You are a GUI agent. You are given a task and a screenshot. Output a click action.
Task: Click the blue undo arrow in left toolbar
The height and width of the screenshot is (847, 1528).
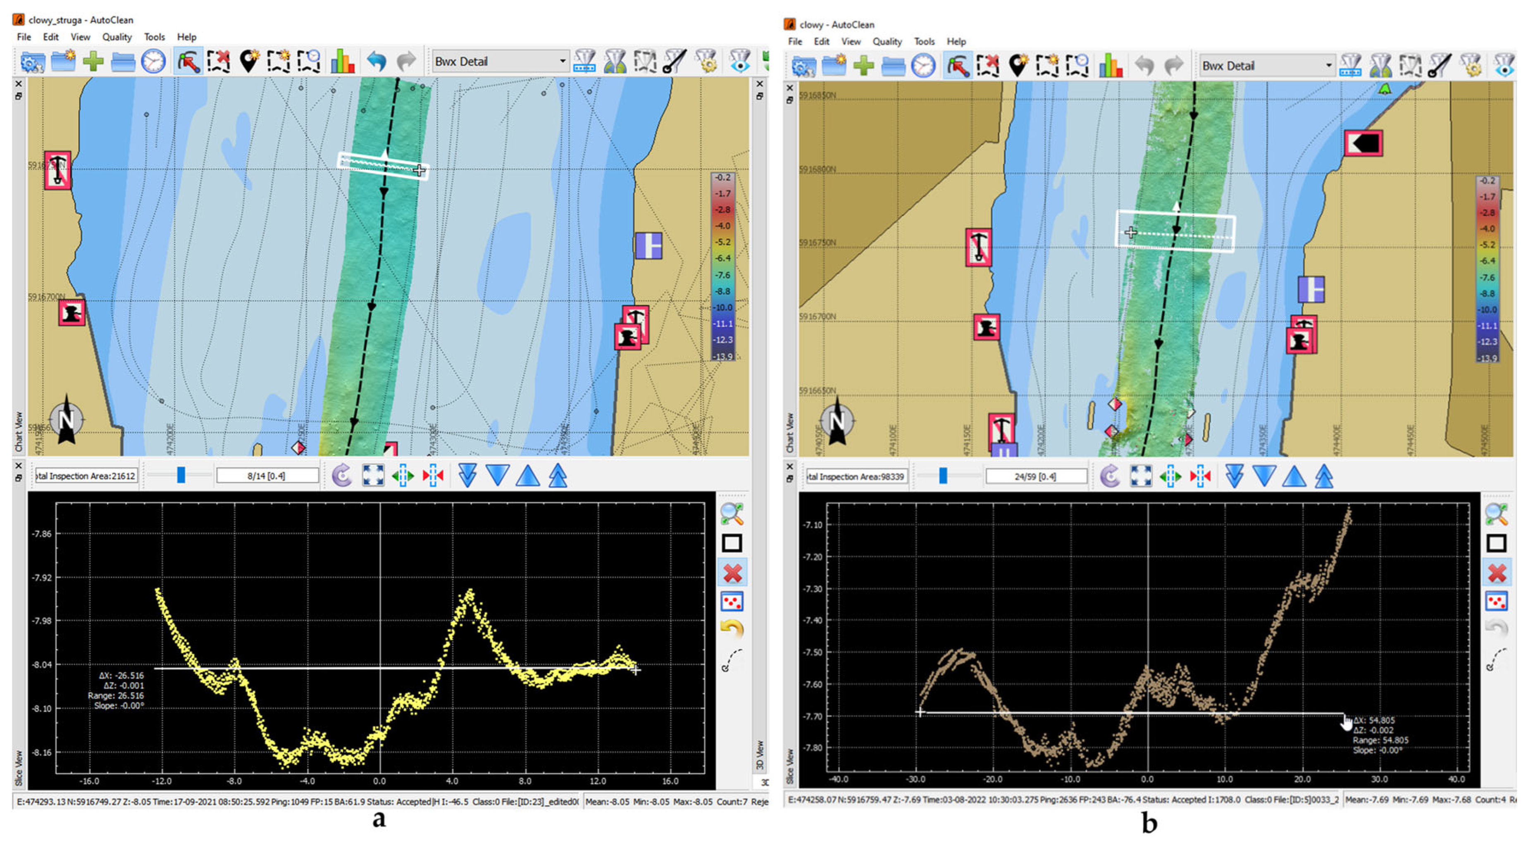point(376,61)
